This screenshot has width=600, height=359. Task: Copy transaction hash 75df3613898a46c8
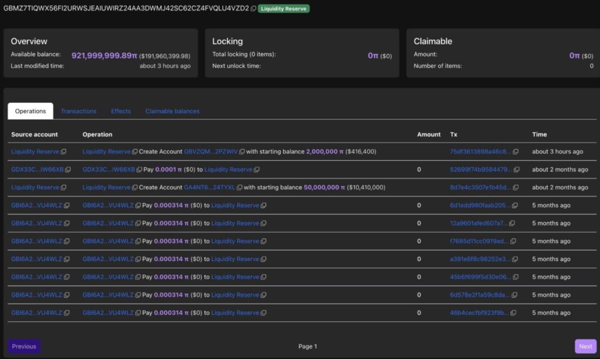coord(516,151)
